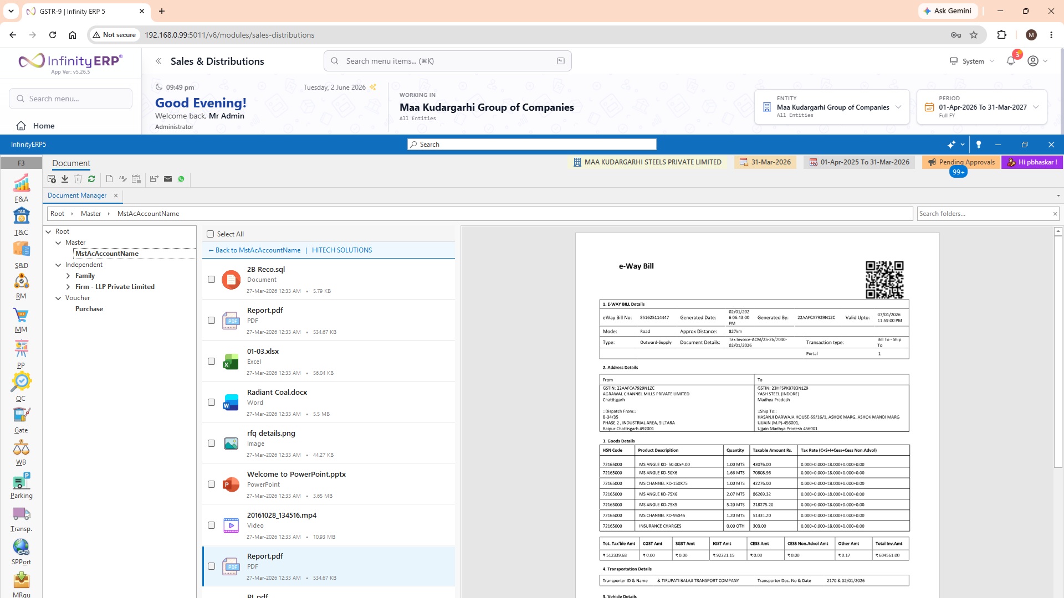Expand the Family tree node
Image resolution: width=1064 pixels, height=598 pixels.
click(x=68, y=276)
